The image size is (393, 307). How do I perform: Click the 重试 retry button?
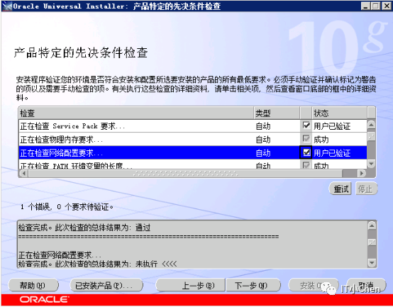tap(341, 189)
